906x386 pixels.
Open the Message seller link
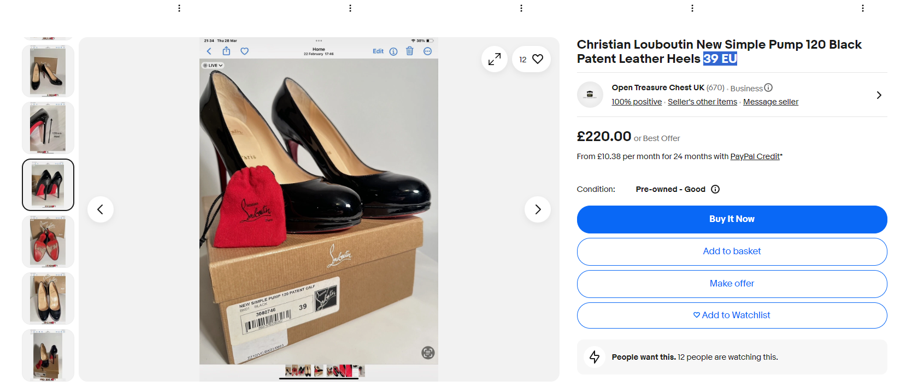(x=770, y=102)
